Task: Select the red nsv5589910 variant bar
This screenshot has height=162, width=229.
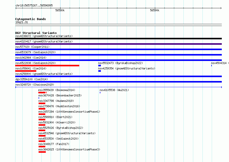Action: point(42,120)
